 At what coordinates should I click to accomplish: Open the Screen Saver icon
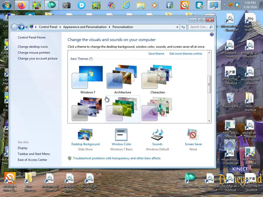coord(193,134)
